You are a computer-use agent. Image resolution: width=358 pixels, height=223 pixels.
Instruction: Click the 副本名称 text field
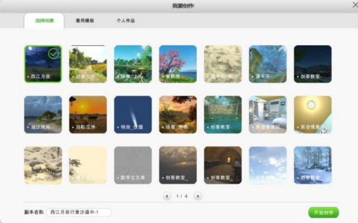[79, 212]
